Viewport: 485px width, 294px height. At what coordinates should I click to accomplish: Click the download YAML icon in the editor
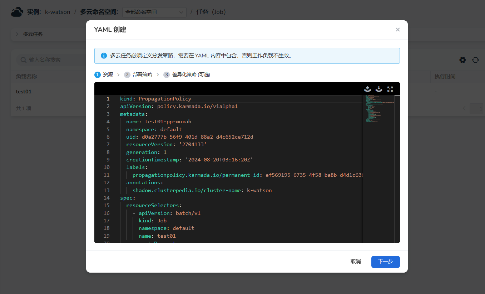(379, 89)
